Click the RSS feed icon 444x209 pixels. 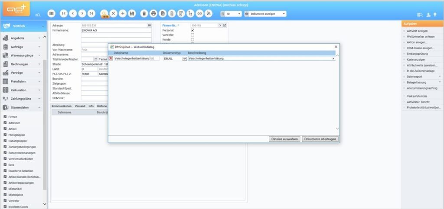coord(209,14)
